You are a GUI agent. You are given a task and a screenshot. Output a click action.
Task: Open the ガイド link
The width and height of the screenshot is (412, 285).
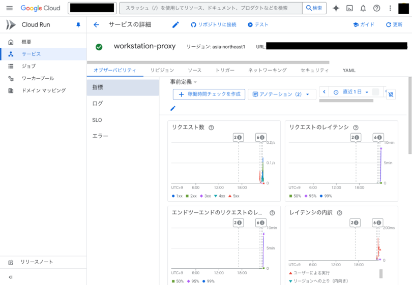tap(364, 25)
